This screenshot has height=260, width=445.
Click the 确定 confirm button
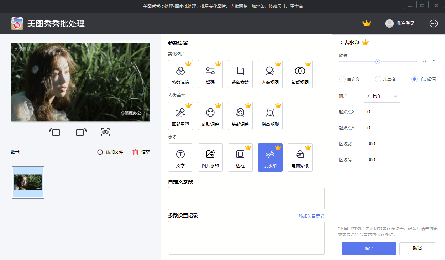tap(369, 249)
